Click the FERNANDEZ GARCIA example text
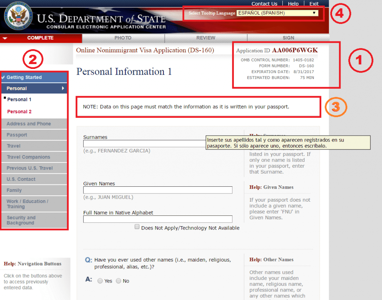The image size is (382, 300). pyautogui.click(x=117, y=151)
